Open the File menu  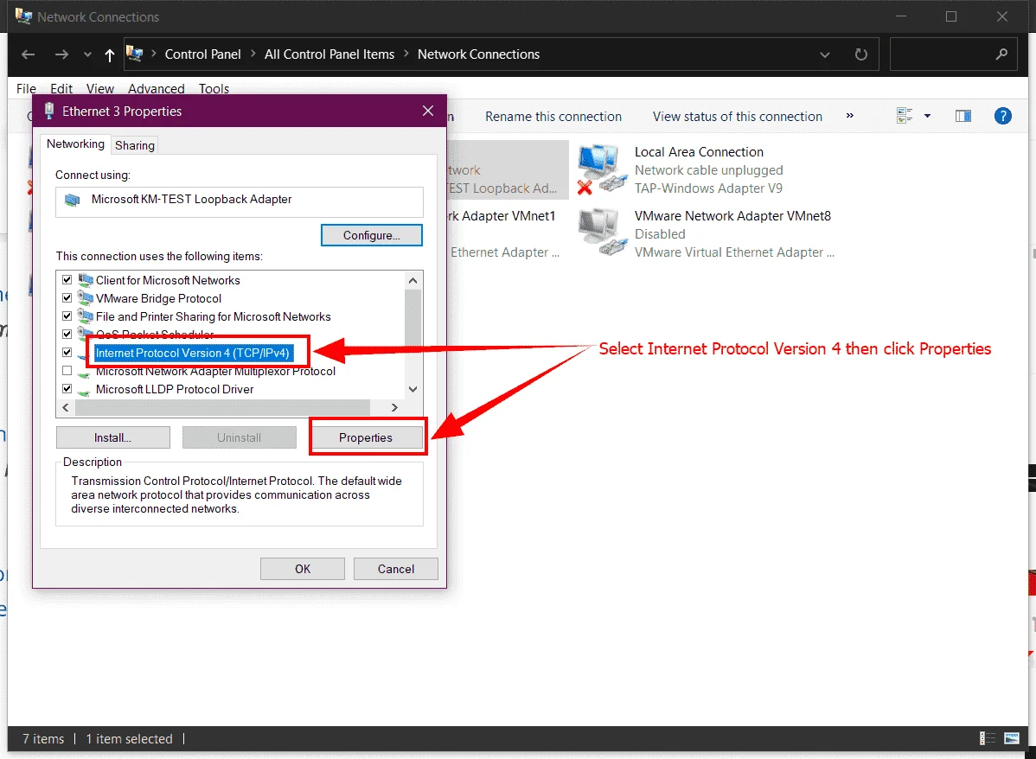click(27, 88)
